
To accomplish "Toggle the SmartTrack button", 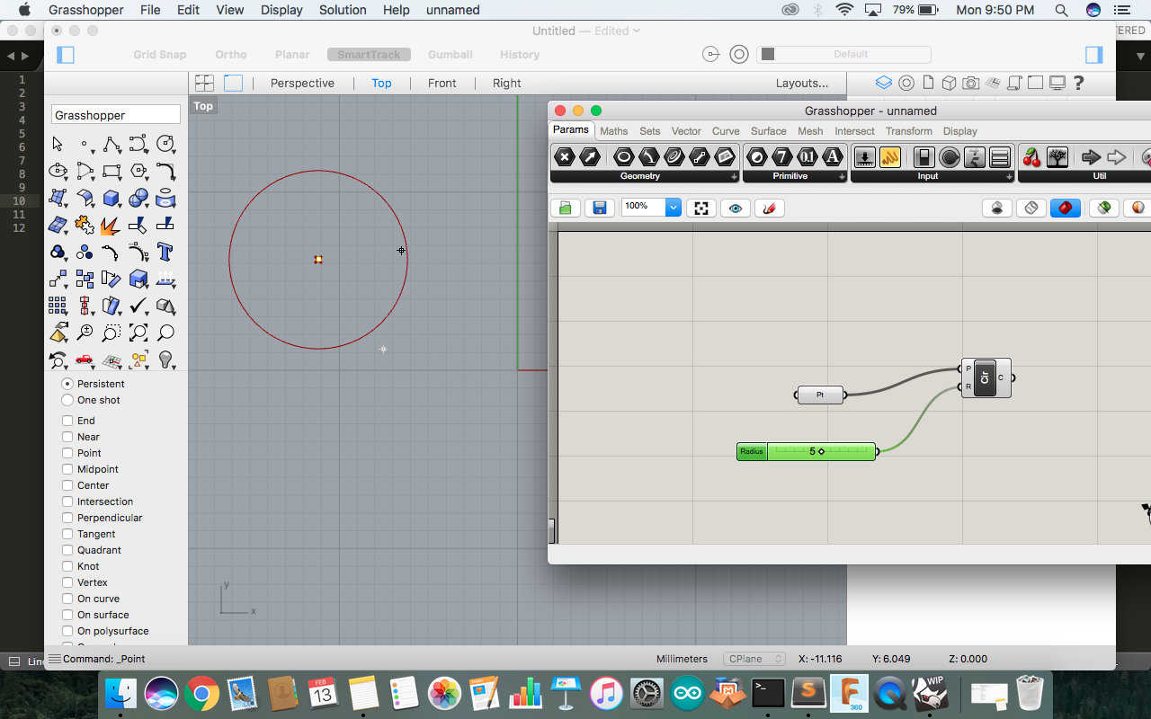I will (x=369, y=55).
